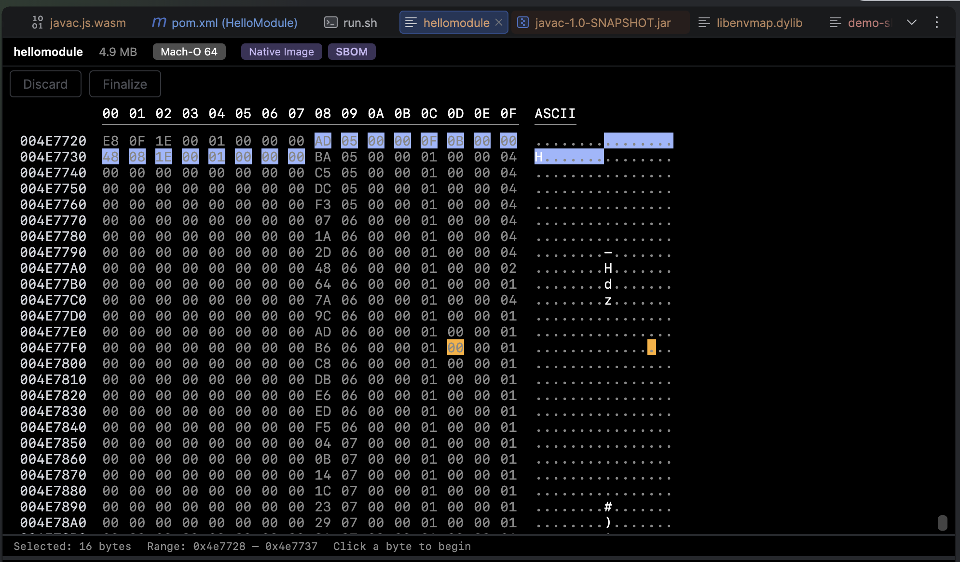960x562 pixels.
Task: Click the Discard button
Action: [x=45, y=84]
